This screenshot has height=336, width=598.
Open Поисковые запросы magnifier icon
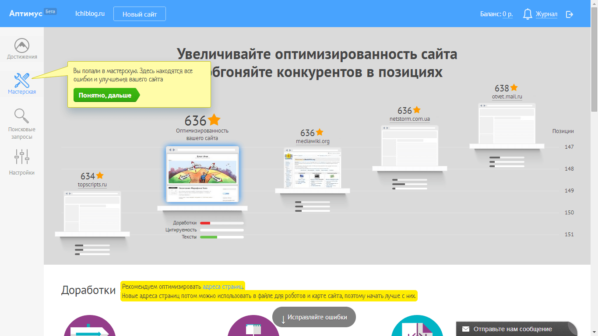(x=22, y=116)
